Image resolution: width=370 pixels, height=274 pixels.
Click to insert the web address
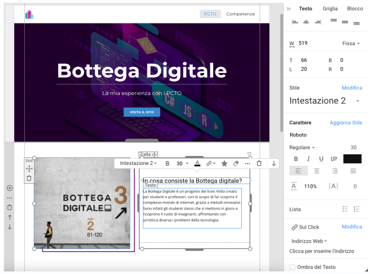click(x=322, y=251)
